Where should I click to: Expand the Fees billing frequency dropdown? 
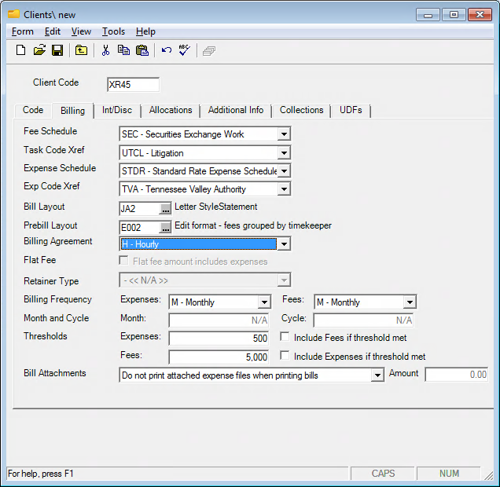[410, 302]
